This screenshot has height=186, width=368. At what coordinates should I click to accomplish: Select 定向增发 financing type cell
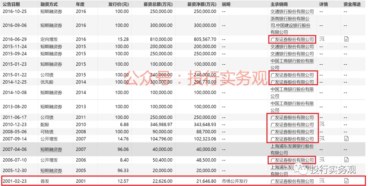click(x=49, y=39)
